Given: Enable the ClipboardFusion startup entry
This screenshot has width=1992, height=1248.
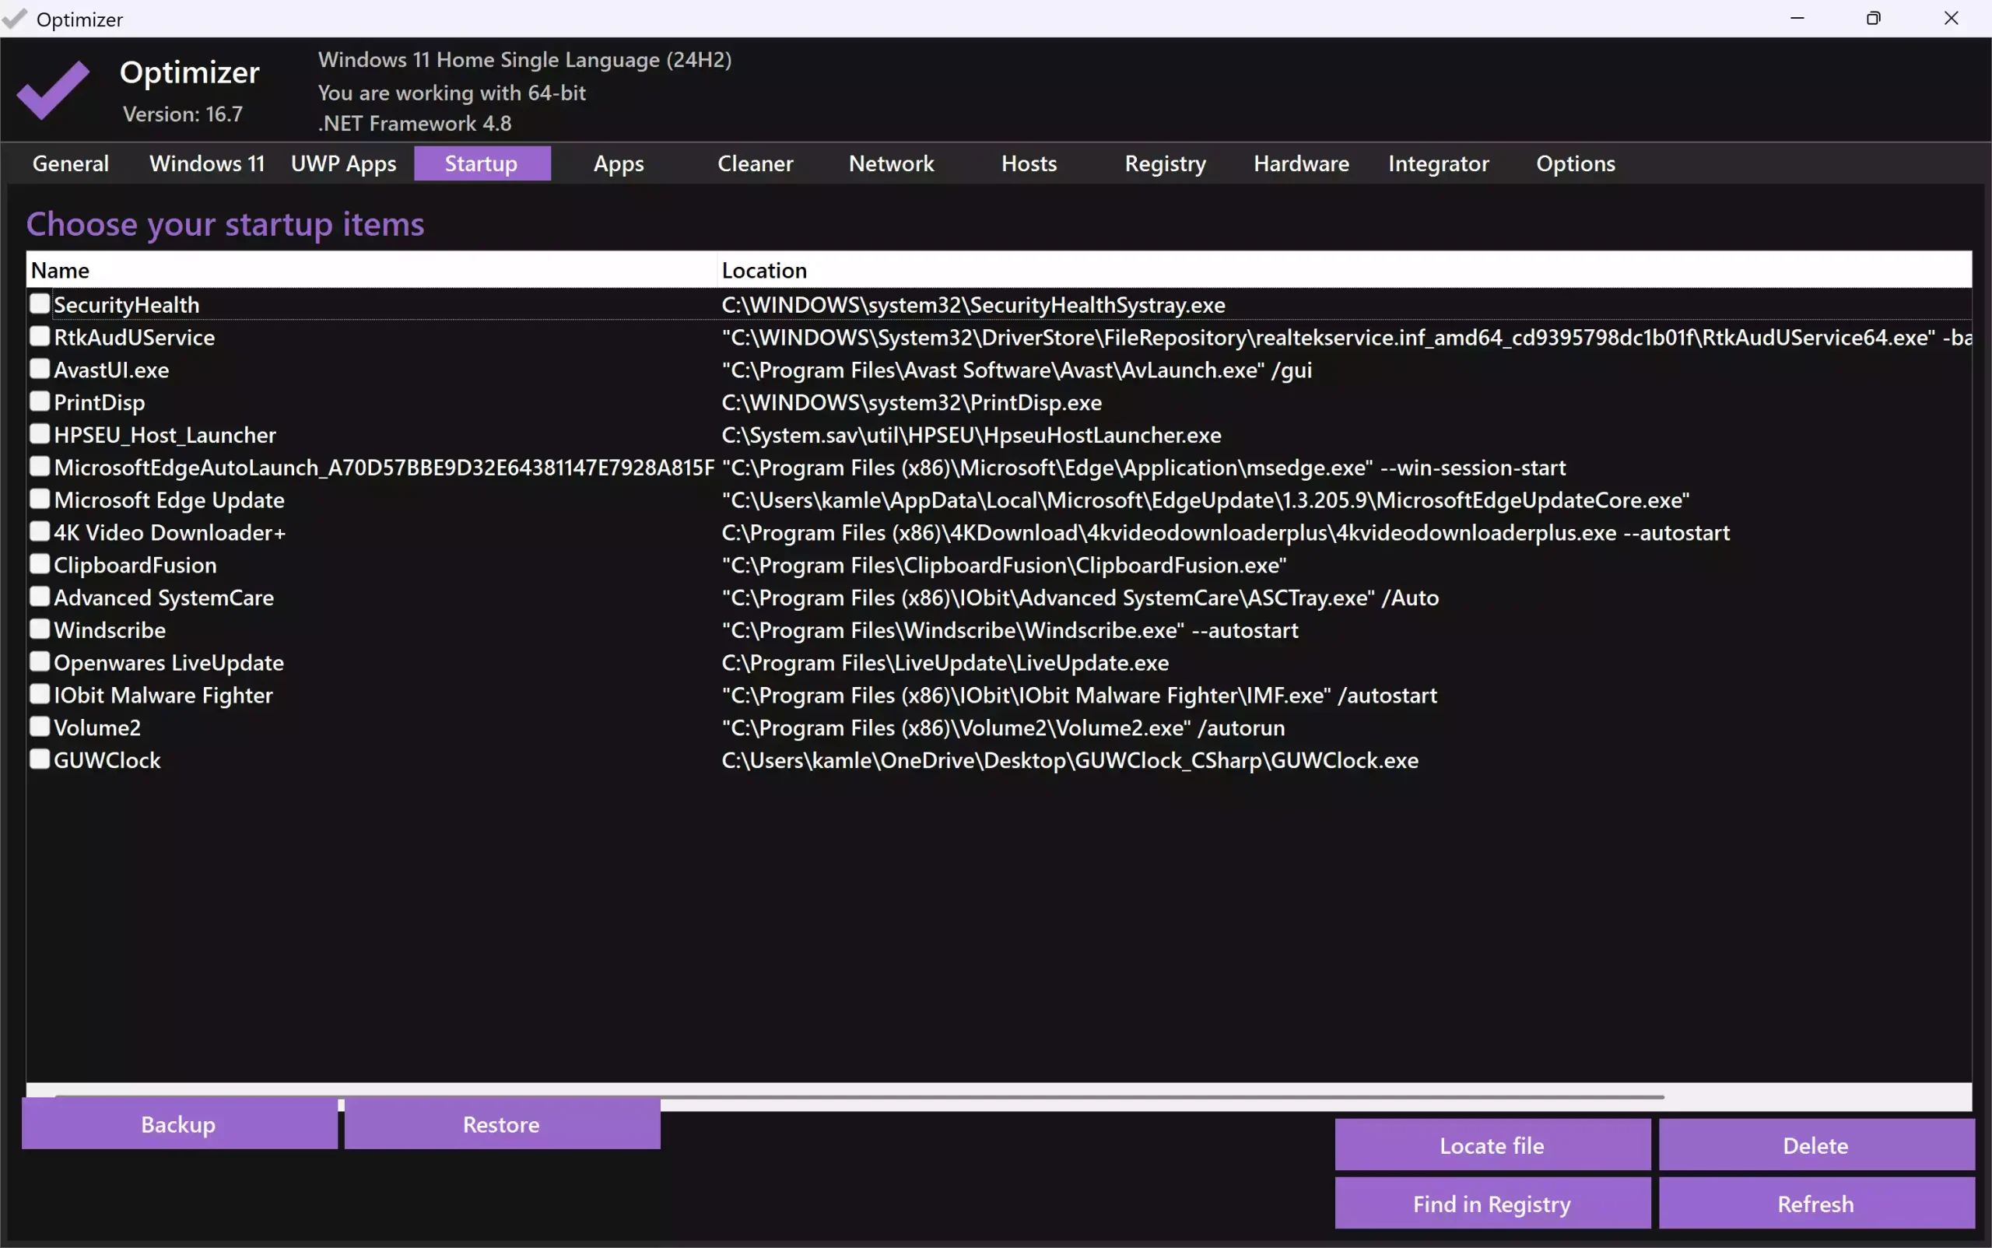Looking at the screenshot, I should (x=38, y=564).
